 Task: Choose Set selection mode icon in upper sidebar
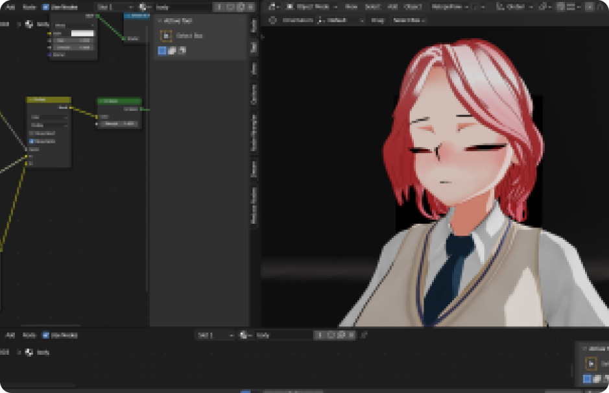click(162, 50)
